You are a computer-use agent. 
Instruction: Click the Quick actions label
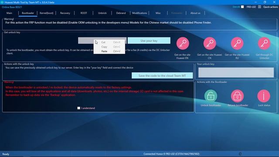tap(270, 7)
